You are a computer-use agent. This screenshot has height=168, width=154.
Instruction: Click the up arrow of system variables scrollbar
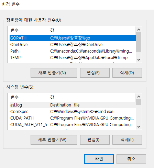(139, 97)
